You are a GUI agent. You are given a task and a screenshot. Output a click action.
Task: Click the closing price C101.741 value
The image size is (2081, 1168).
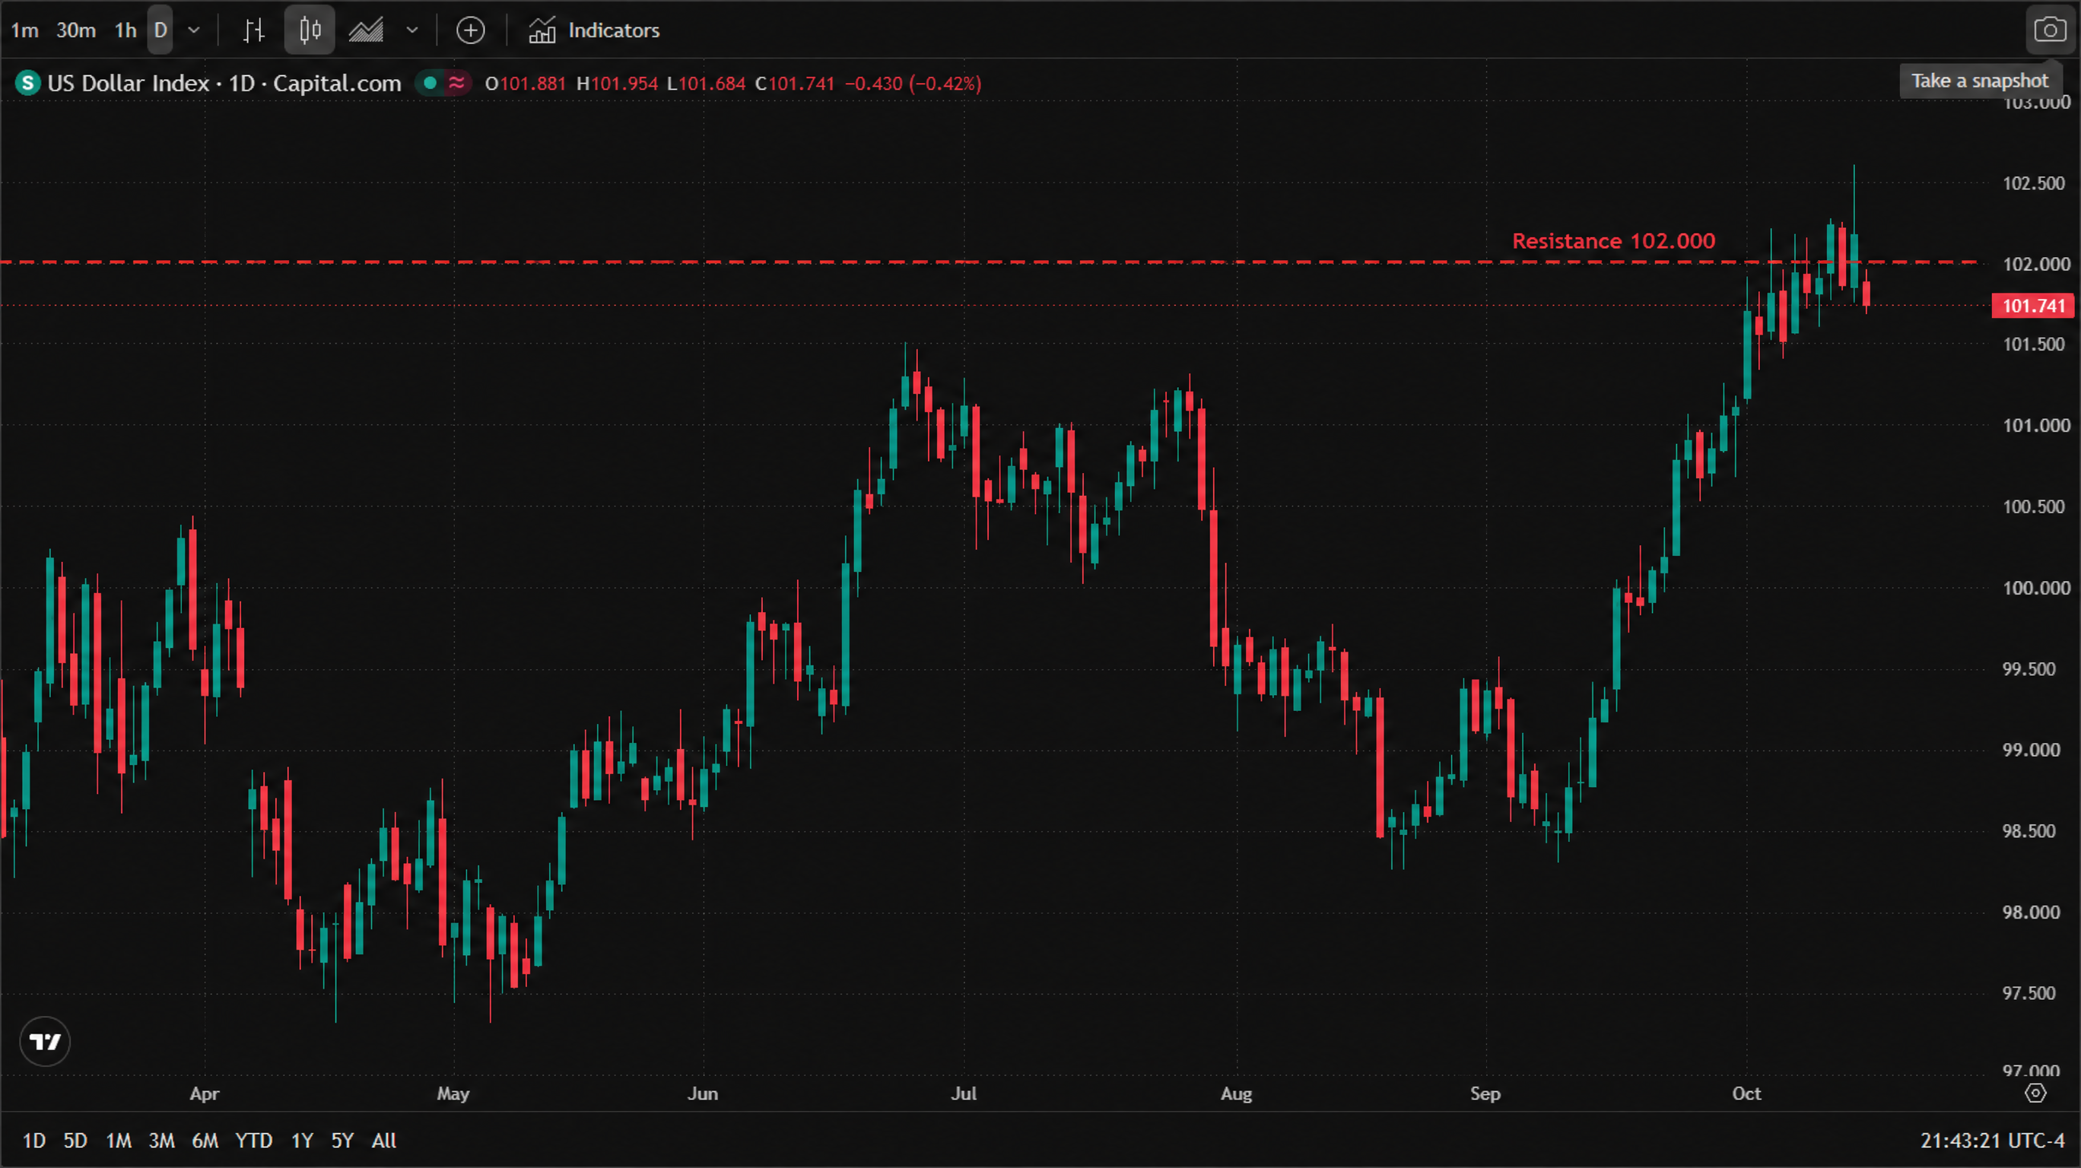point(794,83)
